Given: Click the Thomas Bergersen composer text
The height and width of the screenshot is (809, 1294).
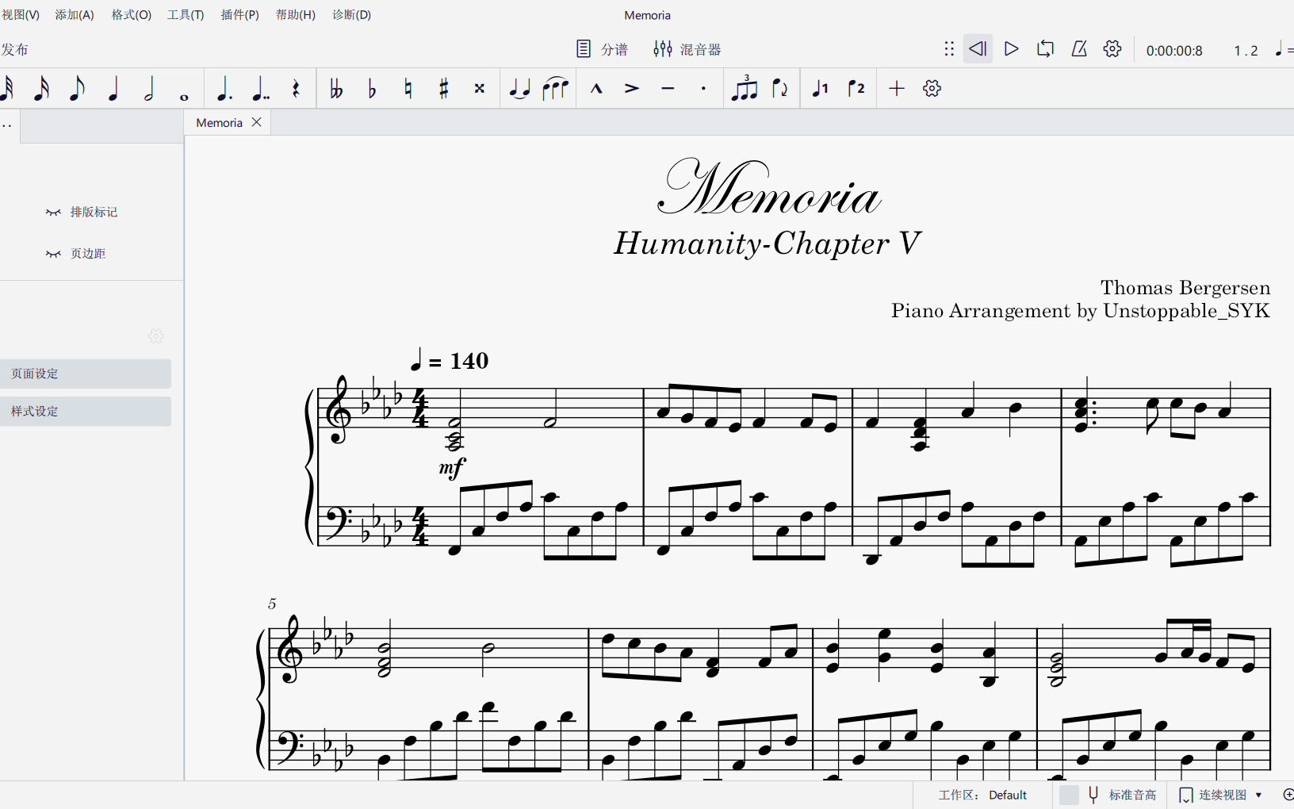Looking at the screenshot, I should [x=1185, y=287].
